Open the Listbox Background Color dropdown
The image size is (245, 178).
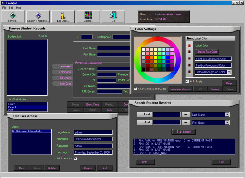click(x=229, y=72)
